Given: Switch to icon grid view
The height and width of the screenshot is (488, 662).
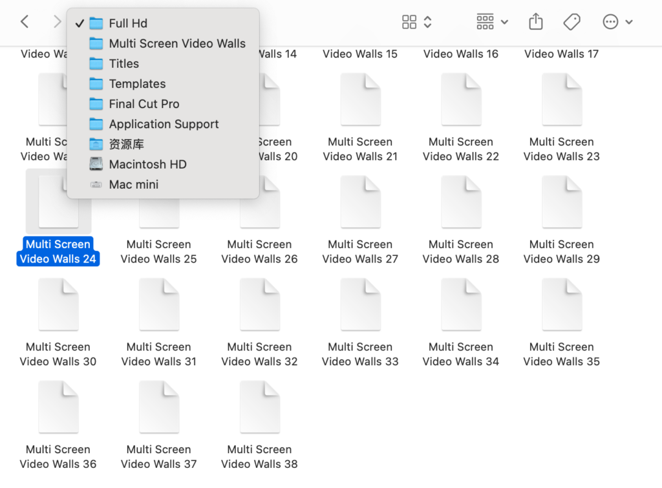Looking at the screenshot, I should (x=409, y=22).
